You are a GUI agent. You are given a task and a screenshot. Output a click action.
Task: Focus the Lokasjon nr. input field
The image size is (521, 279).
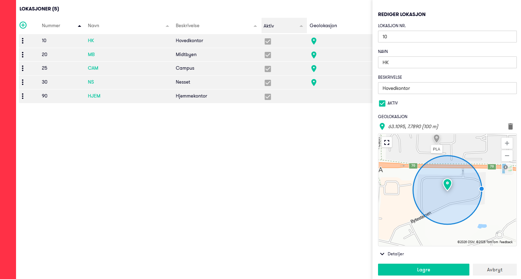[447, 37]
